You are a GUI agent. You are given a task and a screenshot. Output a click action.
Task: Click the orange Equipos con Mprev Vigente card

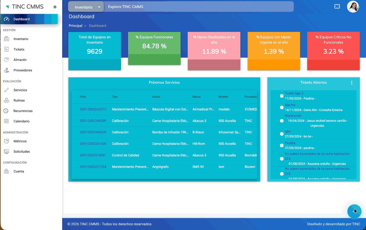(274, 51)
